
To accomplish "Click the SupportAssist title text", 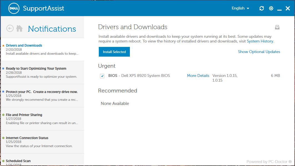I will 44,8.
